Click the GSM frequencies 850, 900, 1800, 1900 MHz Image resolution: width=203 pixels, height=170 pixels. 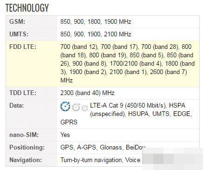[96, 21]
